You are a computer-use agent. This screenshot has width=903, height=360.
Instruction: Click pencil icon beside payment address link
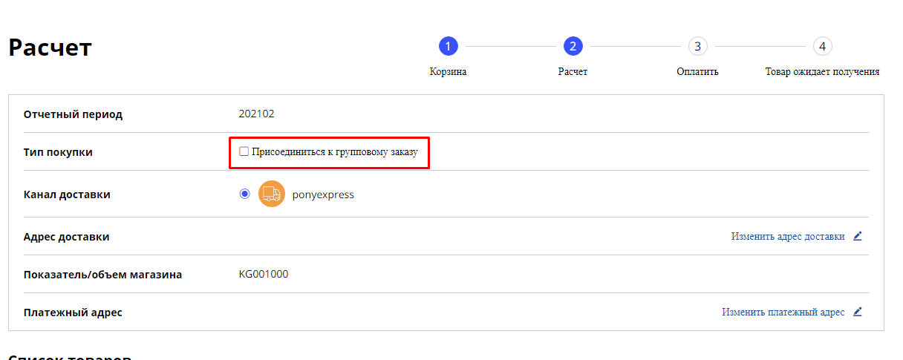858,312
